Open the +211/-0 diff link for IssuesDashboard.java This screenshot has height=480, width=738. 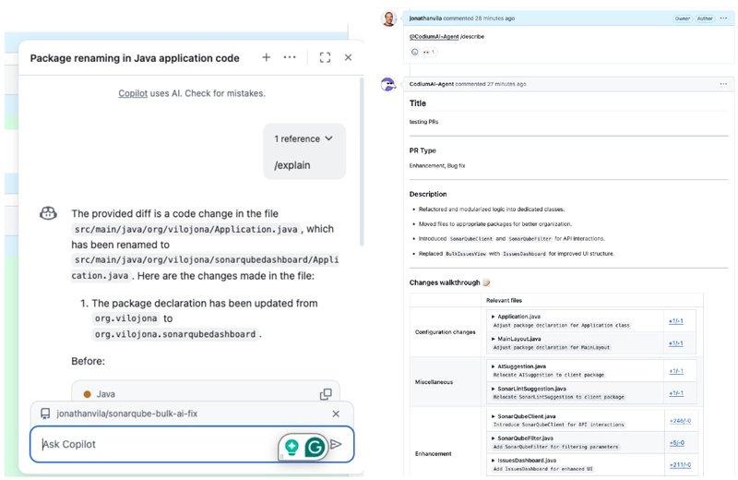[x=680, y=465]
